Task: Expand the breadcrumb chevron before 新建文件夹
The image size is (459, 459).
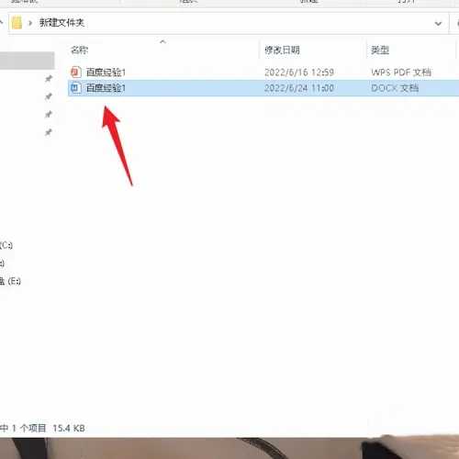Action: tap(30, 23)
